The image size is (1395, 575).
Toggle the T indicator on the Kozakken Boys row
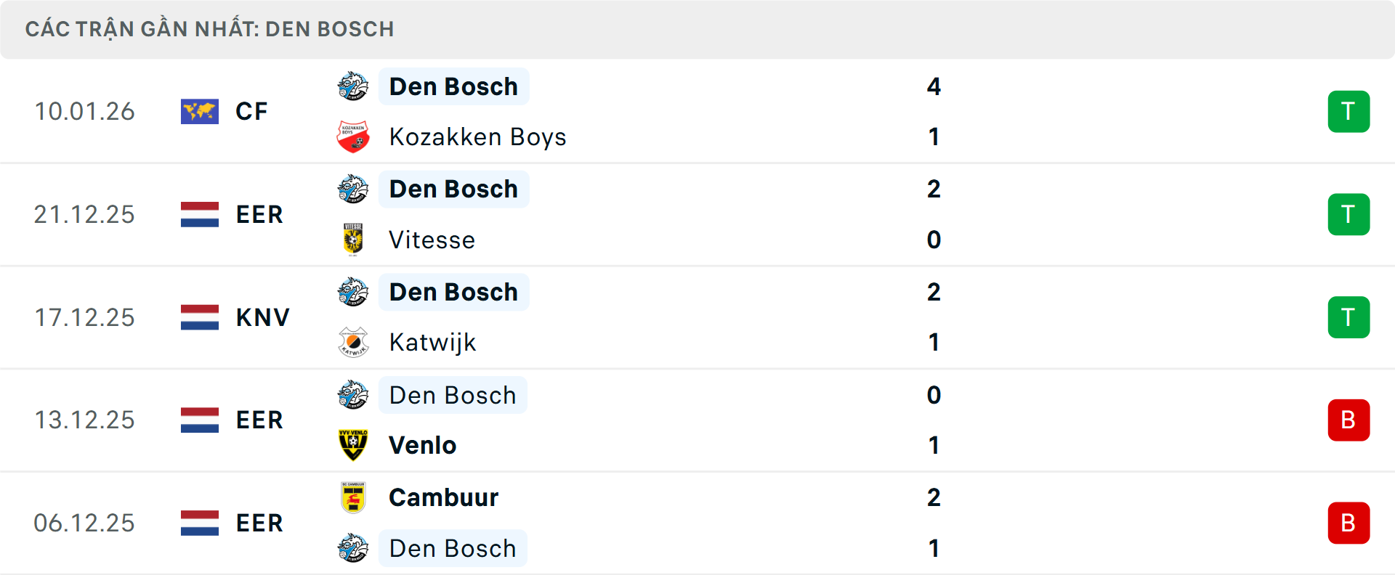[x=1349, y=111]
